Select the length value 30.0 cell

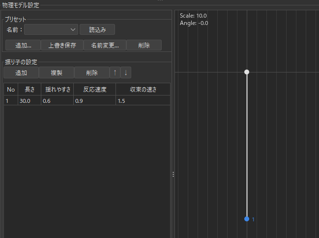(x=29, y=101)
